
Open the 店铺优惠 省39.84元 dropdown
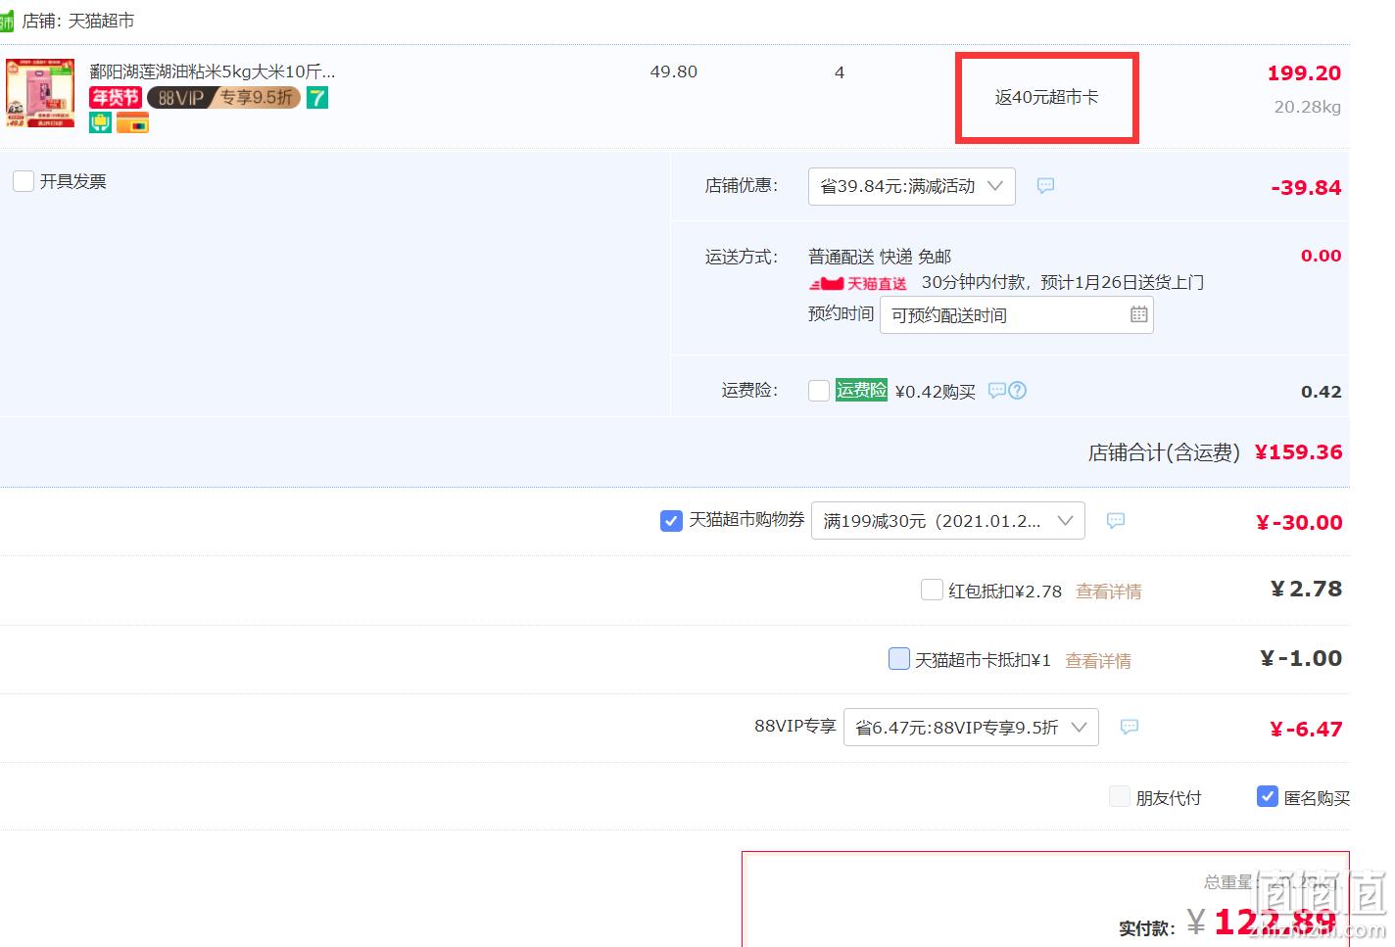pyautogui.click(x=911, y=186)
